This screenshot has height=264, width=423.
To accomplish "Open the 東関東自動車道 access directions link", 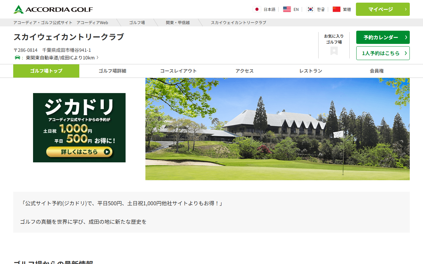I will 62,58.
